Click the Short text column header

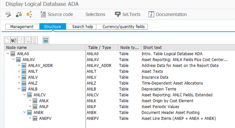[x=188, y=48]
